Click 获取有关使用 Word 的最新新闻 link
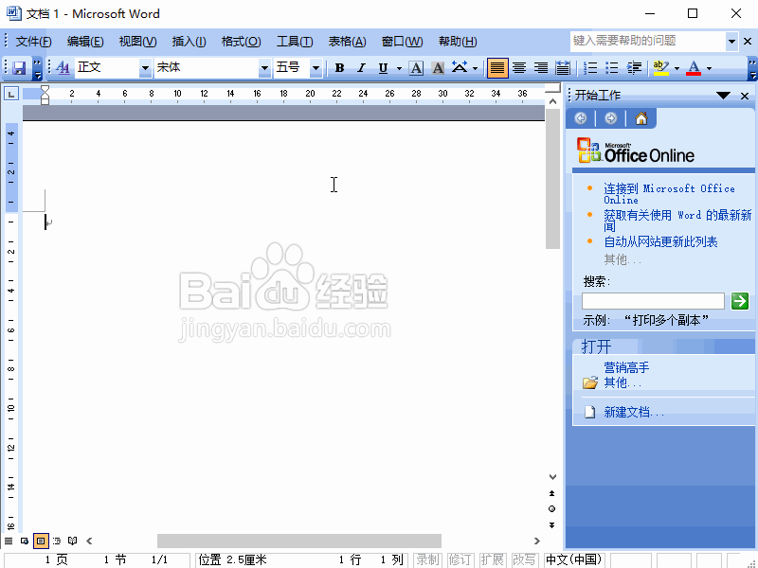 pyautogui.click(x=677, y=221)
